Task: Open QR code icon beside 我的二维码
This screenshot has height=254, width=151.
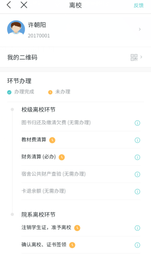Action: coord(134,57)
